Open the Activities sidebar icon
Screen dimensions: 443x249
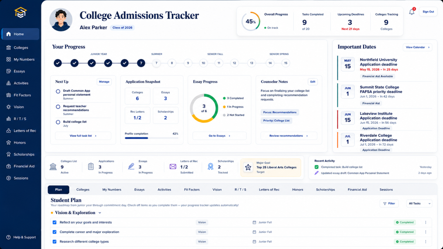(x=8, y=83)
